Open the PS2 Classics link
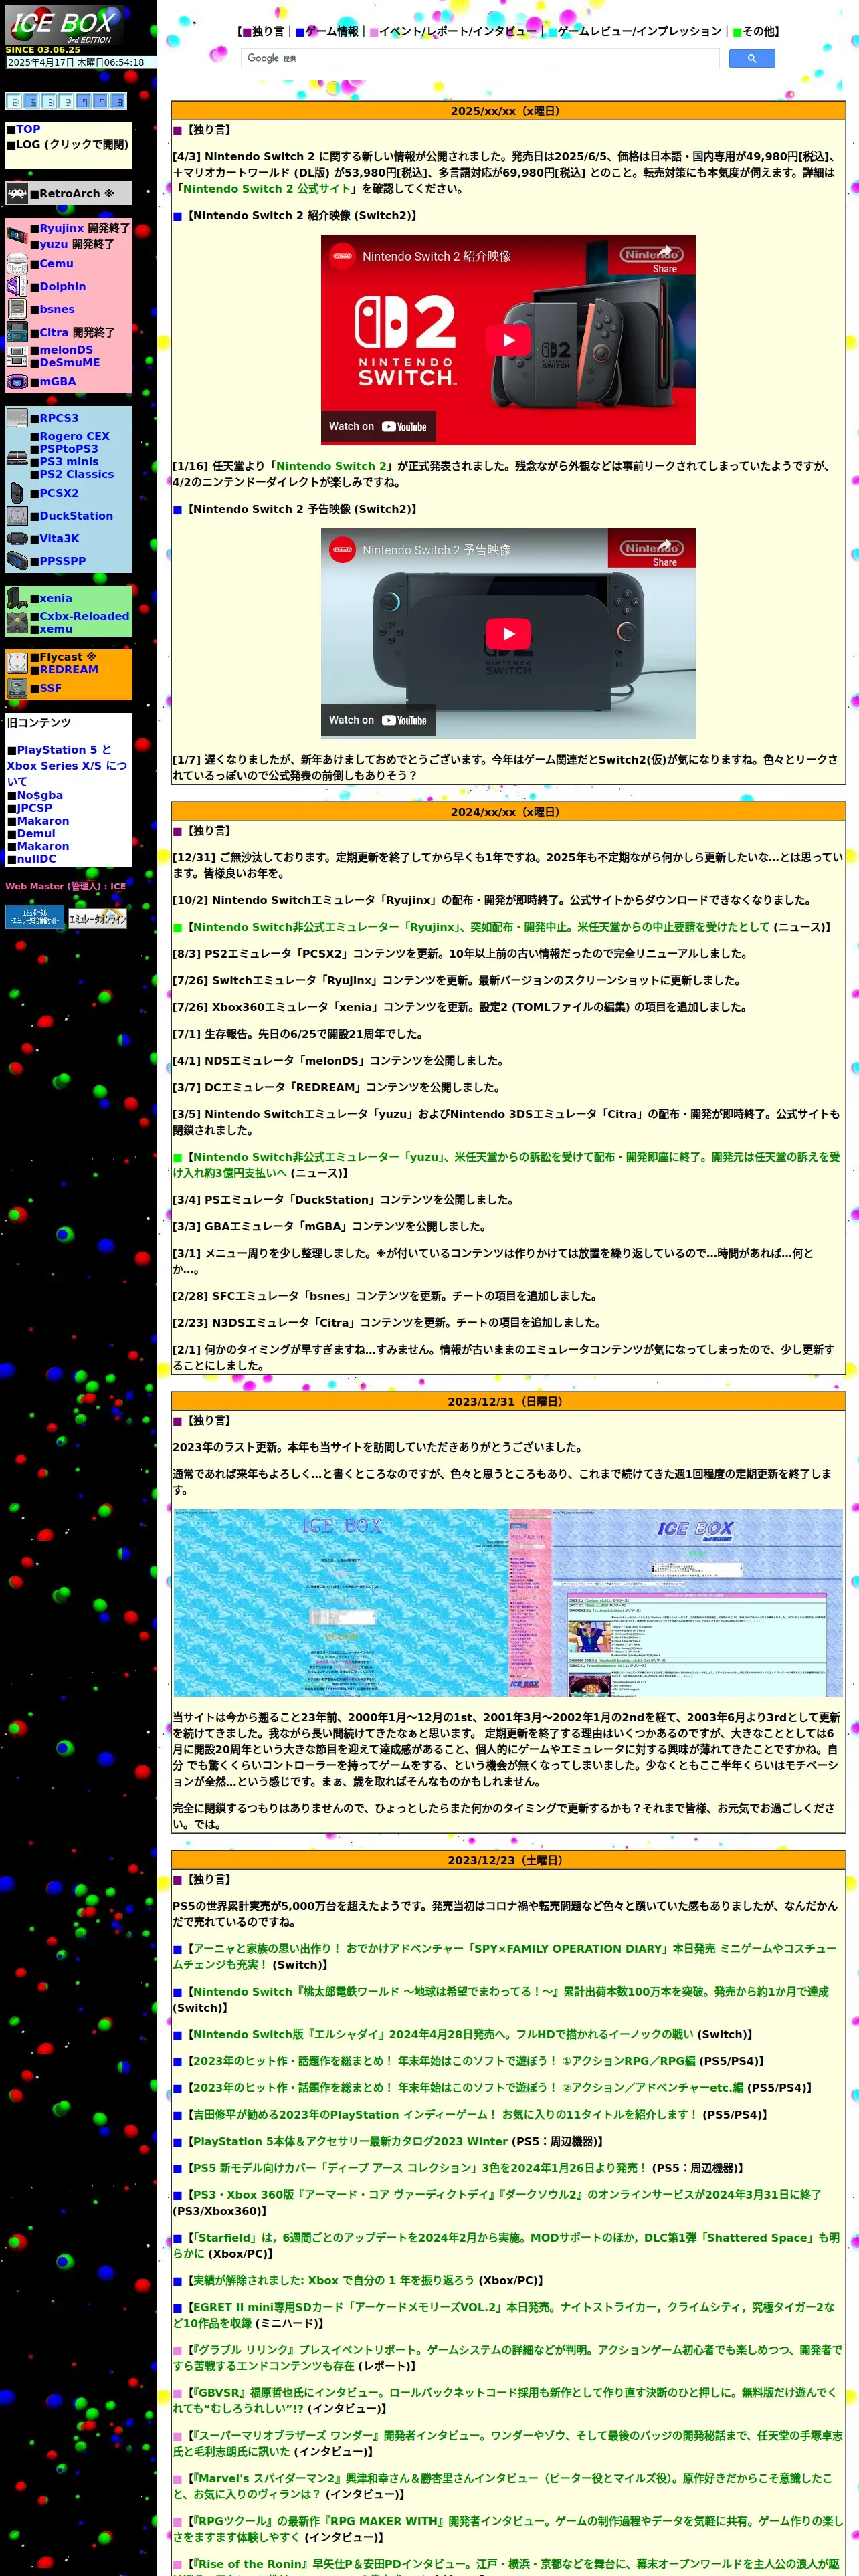This screenshot has width=859, height=2576. click(x=77, y=475)
